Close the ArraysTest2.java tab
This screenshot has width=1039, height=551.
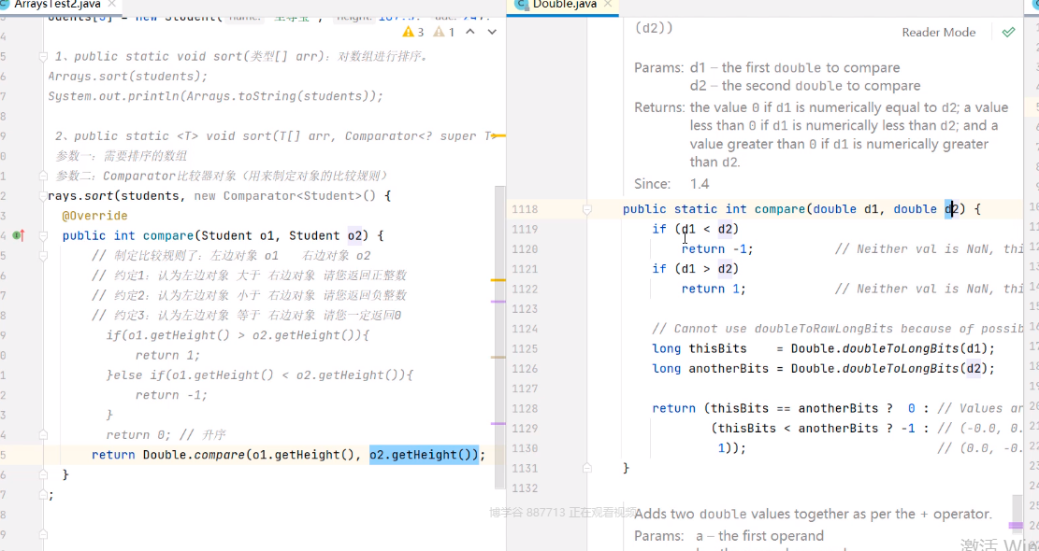tap(112, 4)
